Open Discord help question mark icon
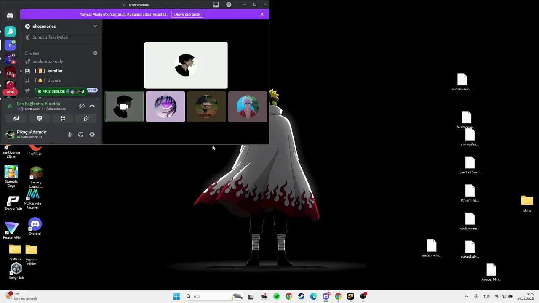The height and width of the screenshot is (303, 539). 229,5
